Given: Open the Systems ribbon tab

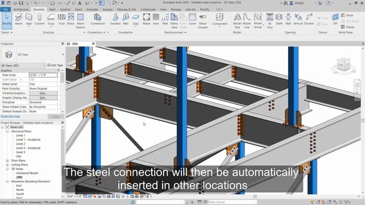Looking at the screenshot, I should (65, 10).
